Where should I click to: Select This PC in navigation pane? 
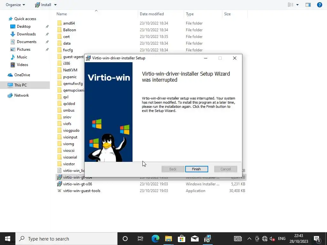click(25, 85)
